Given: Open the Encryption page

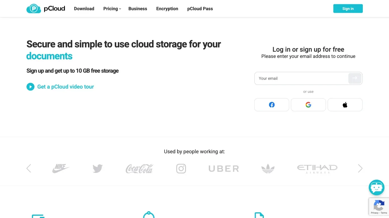Looking at the screenshot, I should pyautogui.click(x=167, y=9).
